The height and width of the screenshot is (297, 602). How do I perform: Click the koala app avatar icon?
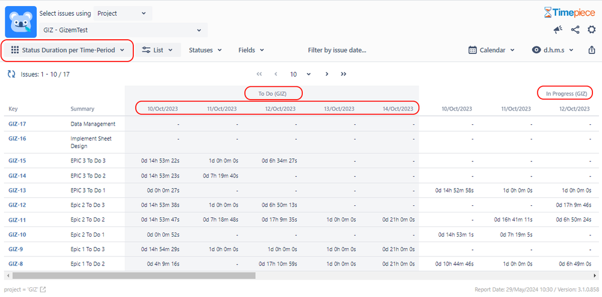(x=21, y=22)
